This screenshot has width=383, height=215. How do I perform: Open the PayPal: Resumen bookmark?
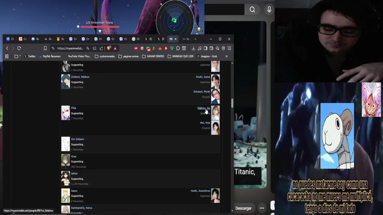(50, 56)
